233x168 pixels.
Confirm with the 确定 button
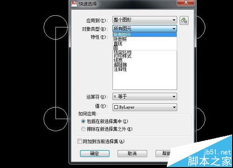[95, 154]
